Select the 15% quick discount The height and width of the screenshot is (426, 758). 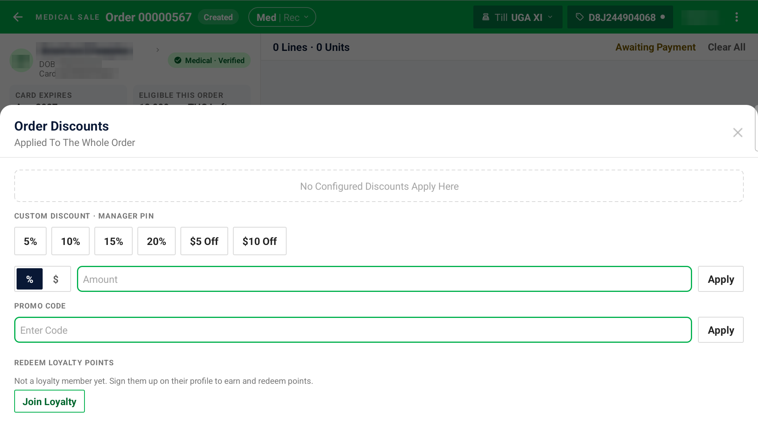tap(113, 241)
